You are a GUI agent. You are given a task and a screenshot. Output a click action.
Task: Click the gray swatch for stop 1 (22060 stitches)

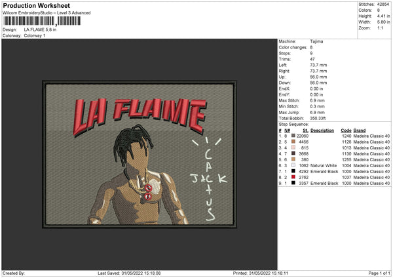pos(293,136)
